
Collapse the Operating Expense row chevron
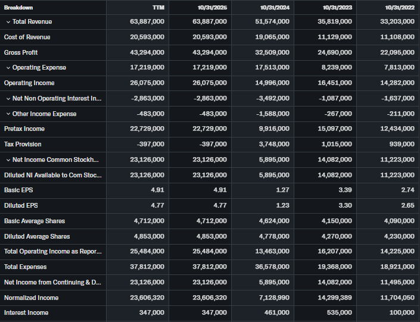[8, 68]
